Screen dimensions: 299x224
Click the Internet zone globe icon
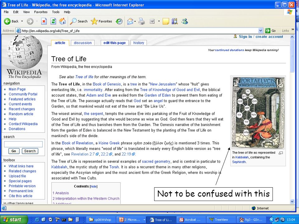pyautogui.click(x=254, y=208)
